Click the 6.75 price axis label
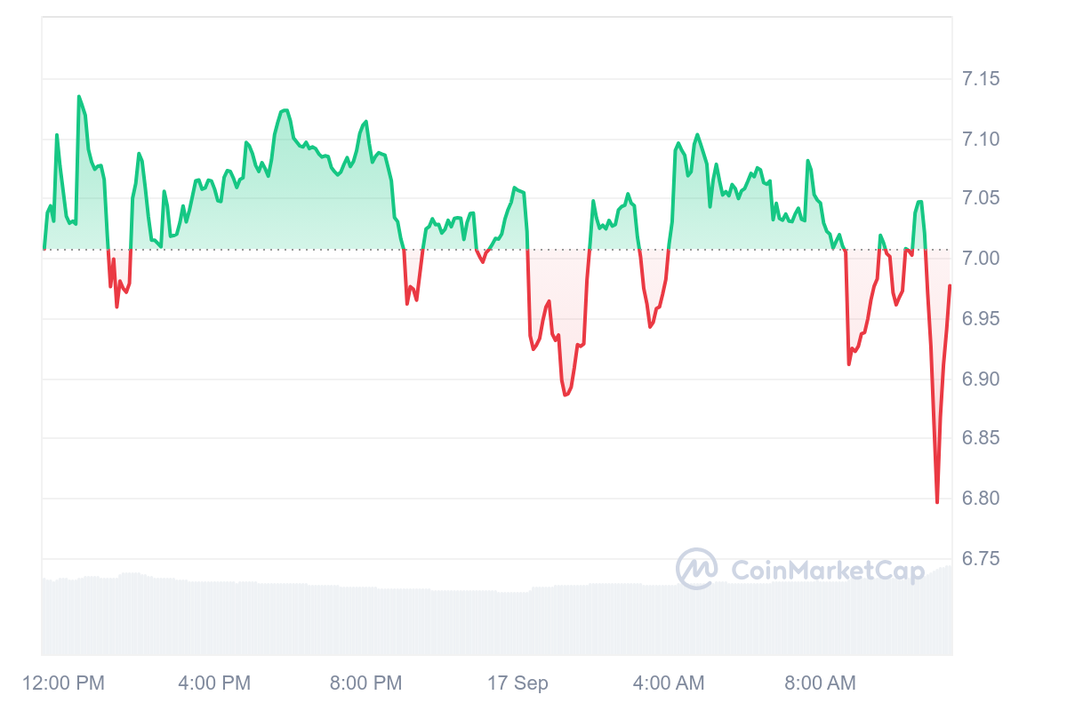Screen dimensions: 1067x711 [x=981, y=558]
